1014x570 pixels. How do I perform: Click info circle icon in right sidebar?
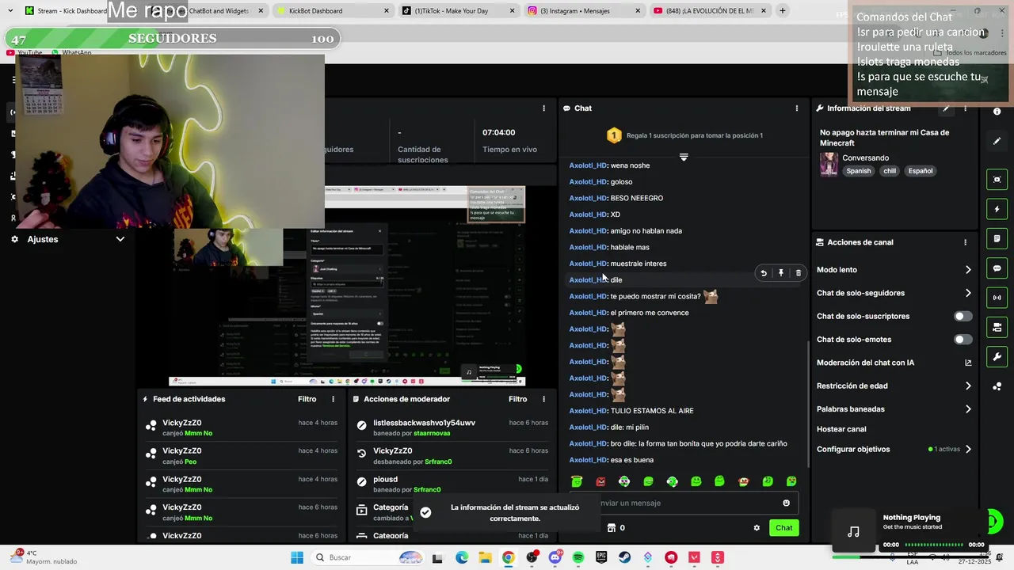click(x=997, y=112)
